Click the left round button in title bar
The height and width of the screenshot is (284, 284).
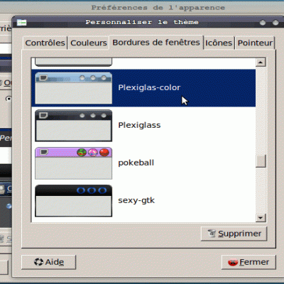tap(263, 23)
